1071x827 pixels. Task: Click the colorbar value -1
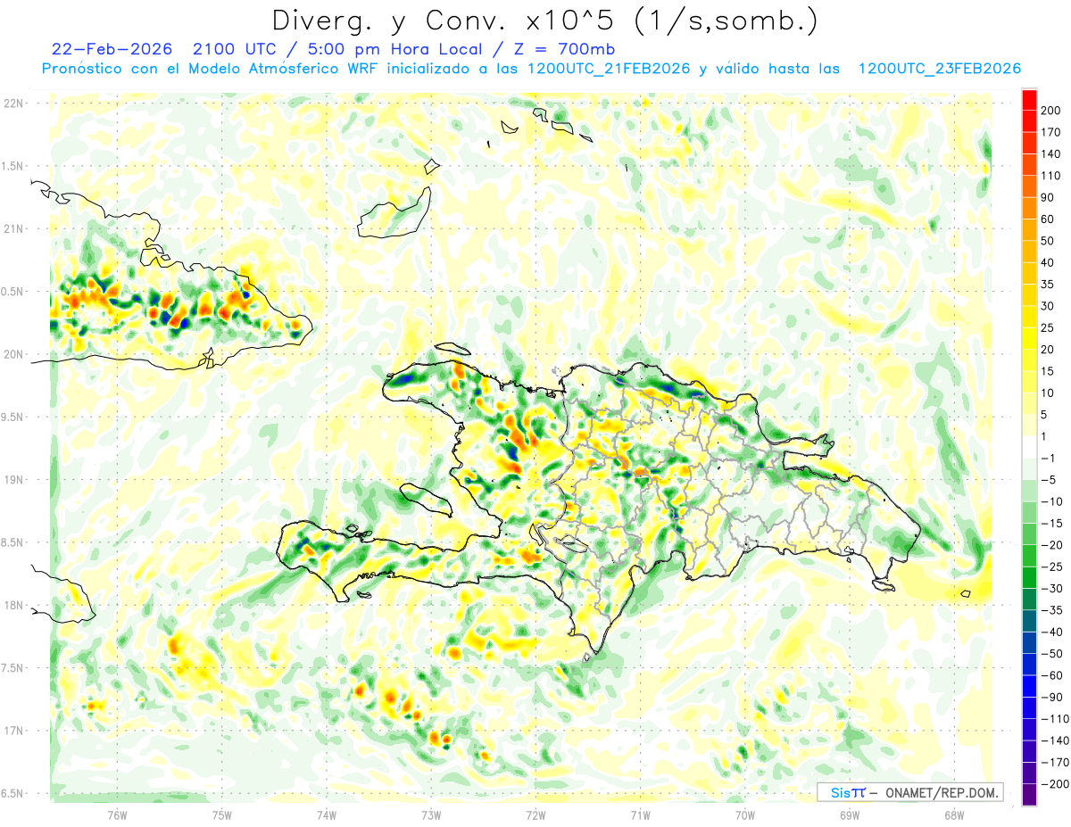point(1050,459)
